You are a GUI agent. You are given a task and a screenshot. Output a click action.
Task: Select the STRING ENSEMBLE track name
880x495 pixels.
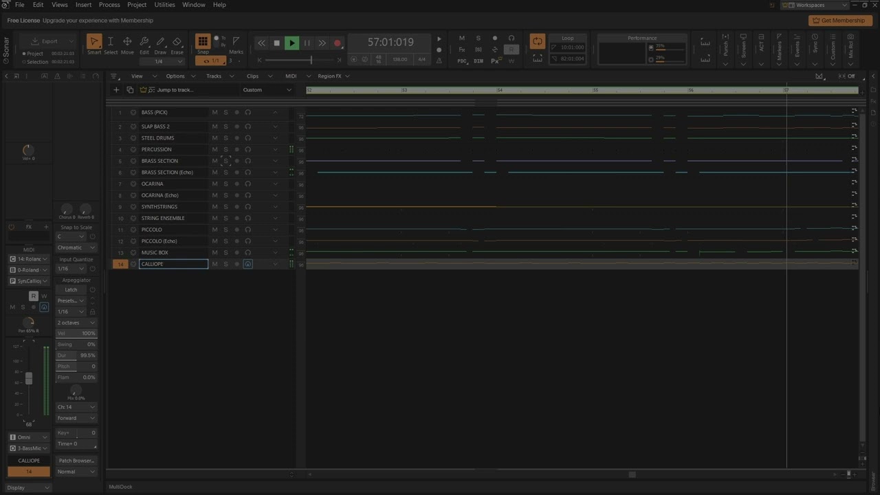pyautogui.click(x=163, y=218)
